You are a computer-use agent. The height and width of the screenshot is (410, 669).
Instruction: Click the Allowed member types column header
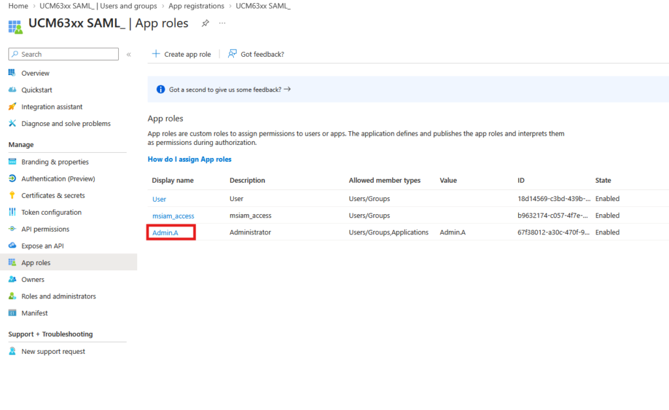384,180
